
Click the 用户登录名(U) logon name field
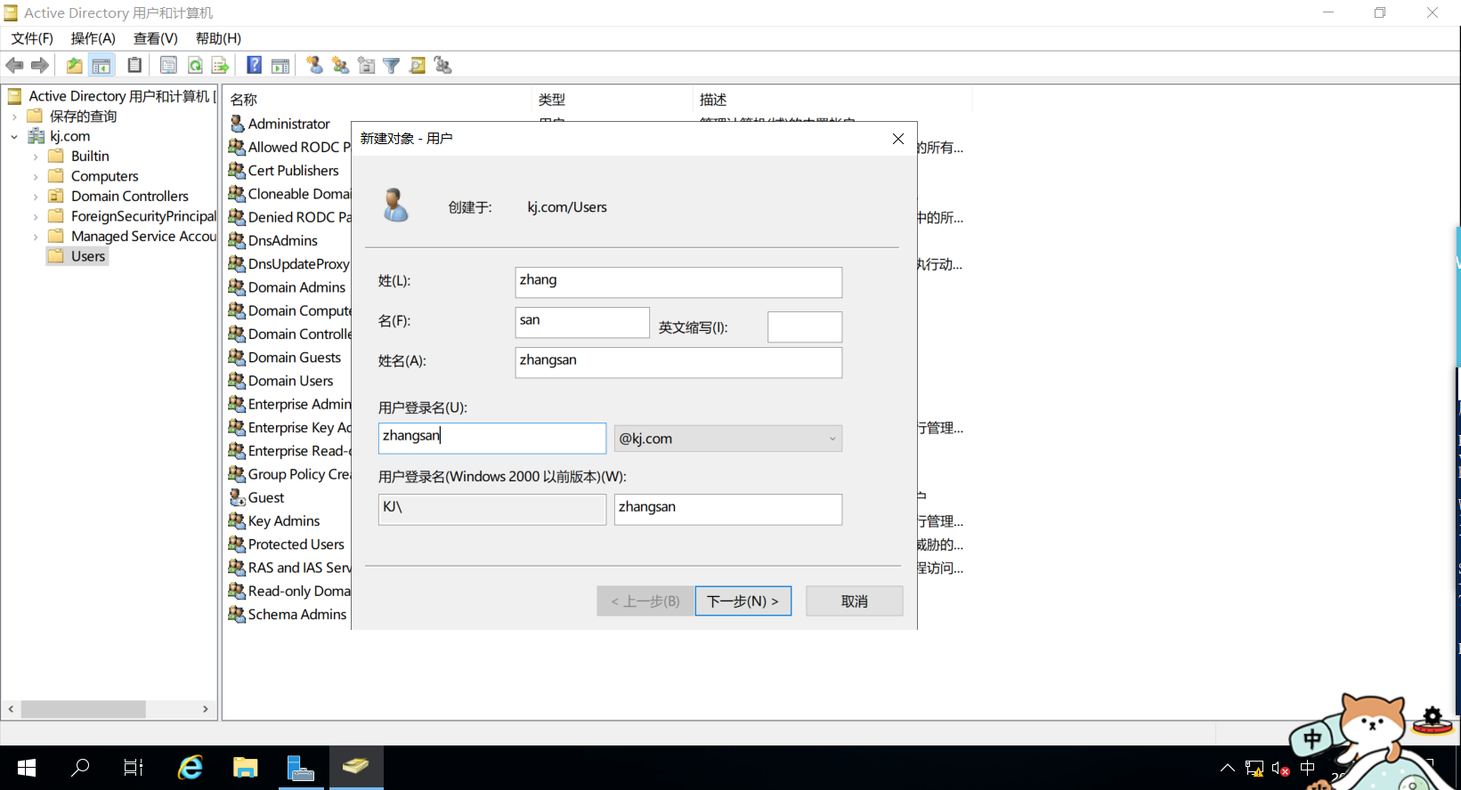click(492, 438)
